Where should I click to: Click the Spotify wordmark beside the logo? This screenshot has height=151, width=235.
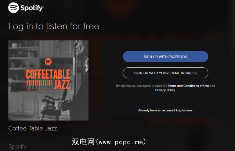[x=32, y=8]
